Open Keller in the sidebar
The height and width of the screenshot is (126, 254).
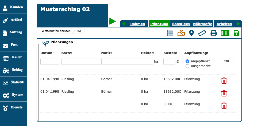pyautogui.click(x=13, y=58)
